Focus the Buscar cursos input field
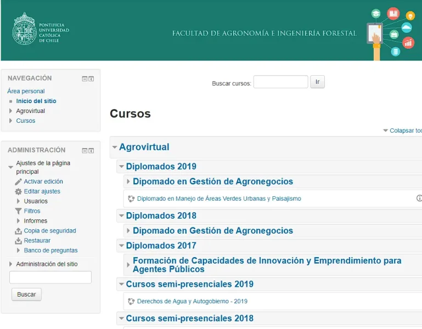This screenshot has height=329, width=422. [x=281, y=82]
